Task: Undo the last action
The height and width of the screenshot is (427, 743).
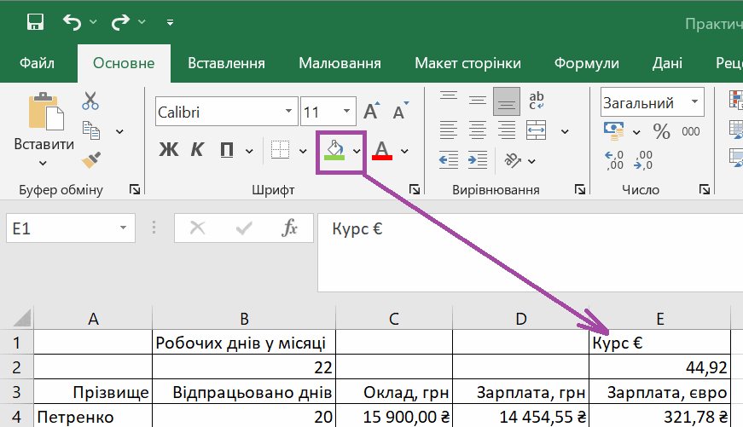Action: pyautogui.click(x=72, y=22)
